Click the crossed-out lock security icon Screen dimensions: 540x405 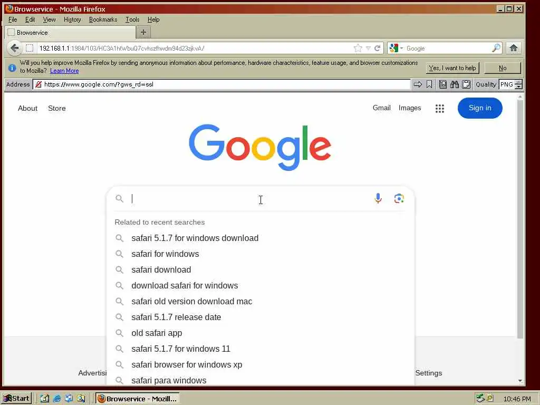(38, 84)
